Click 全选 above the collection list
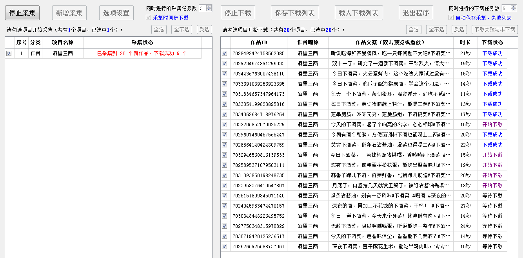The width and height of the screenshot is (523, 258). 159,29
